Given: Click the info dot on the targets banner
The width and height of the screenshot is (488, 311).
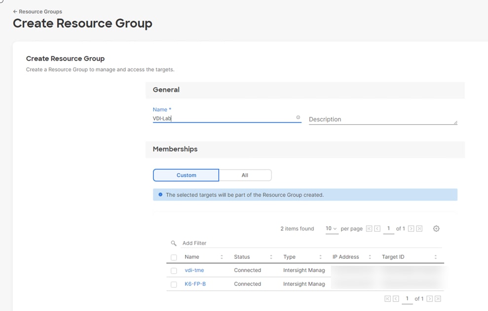Looking at the screenshot, I should click(160, 195).
